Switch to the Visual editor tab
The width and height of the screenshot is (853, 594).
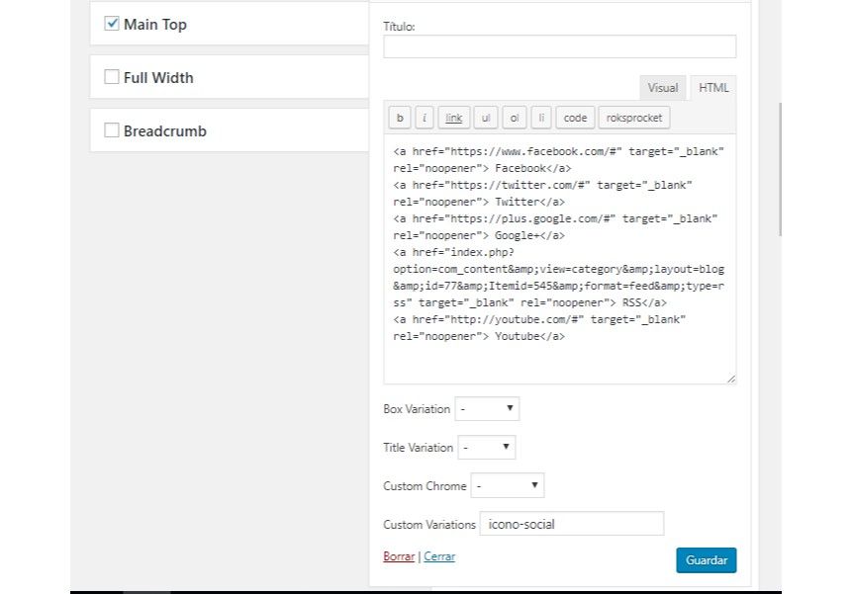tap(663, 88)
